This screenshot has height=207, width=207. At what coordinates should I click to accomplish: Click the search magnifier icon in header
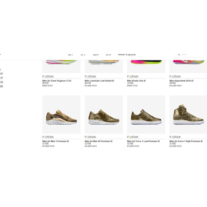[x=179, y=54]
